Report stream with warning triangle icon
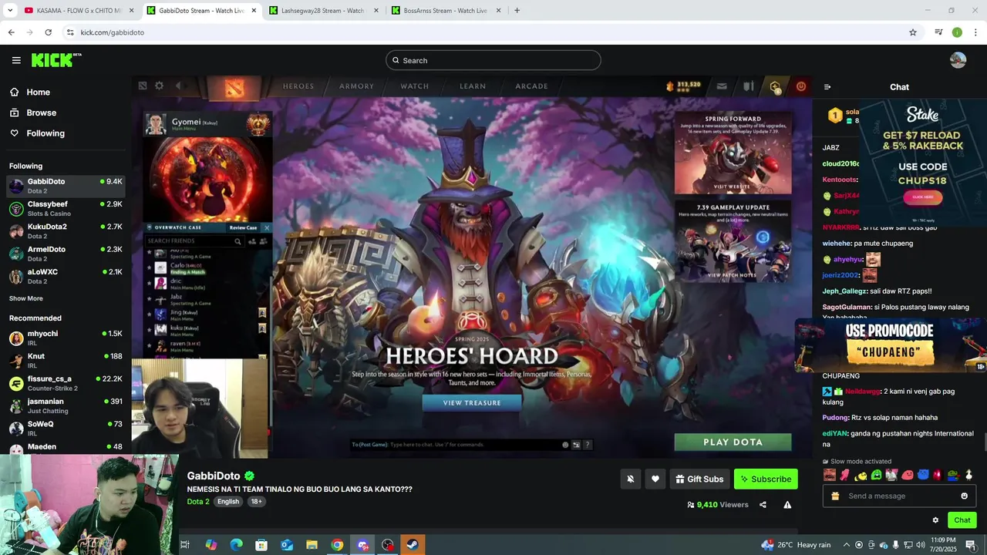This screenshot has width=987, height=555. (787, 505)
